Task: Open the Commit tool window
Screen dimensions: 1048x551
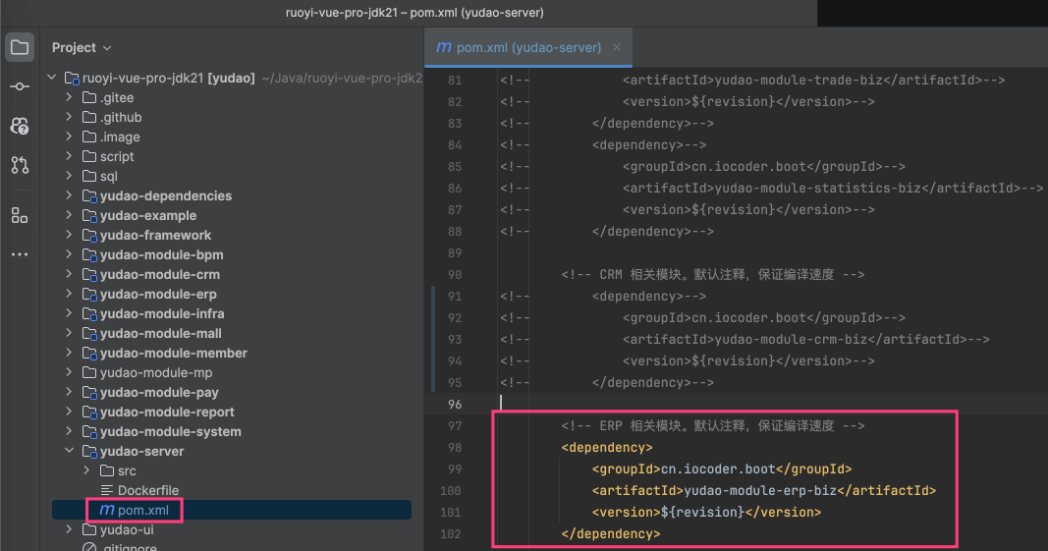Action: tap(20, 86)
